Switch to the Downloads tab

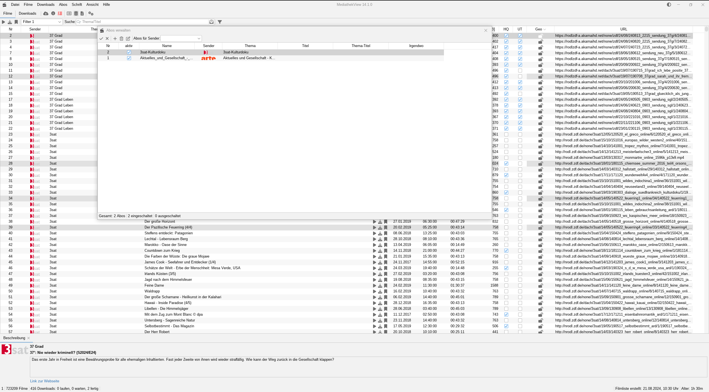click(x=27, y=13)
